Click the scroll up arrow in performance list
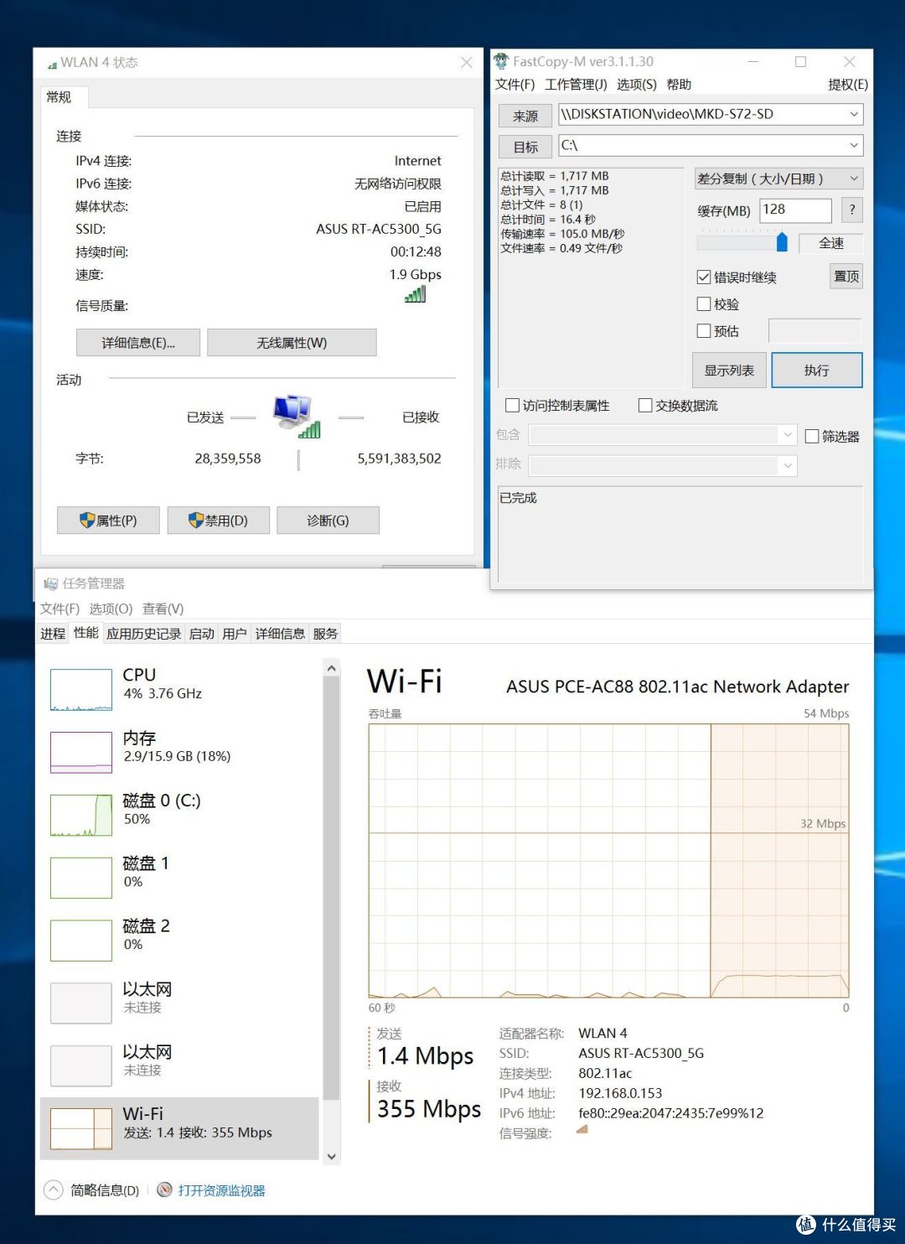Screen dimensions: 905x1244 click(x=332, y=668)
